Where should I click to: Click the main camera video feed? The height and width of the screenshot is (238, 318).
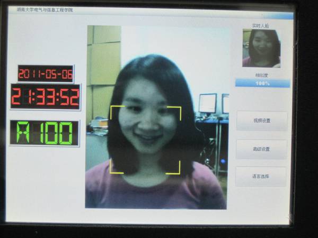point(156,117)
